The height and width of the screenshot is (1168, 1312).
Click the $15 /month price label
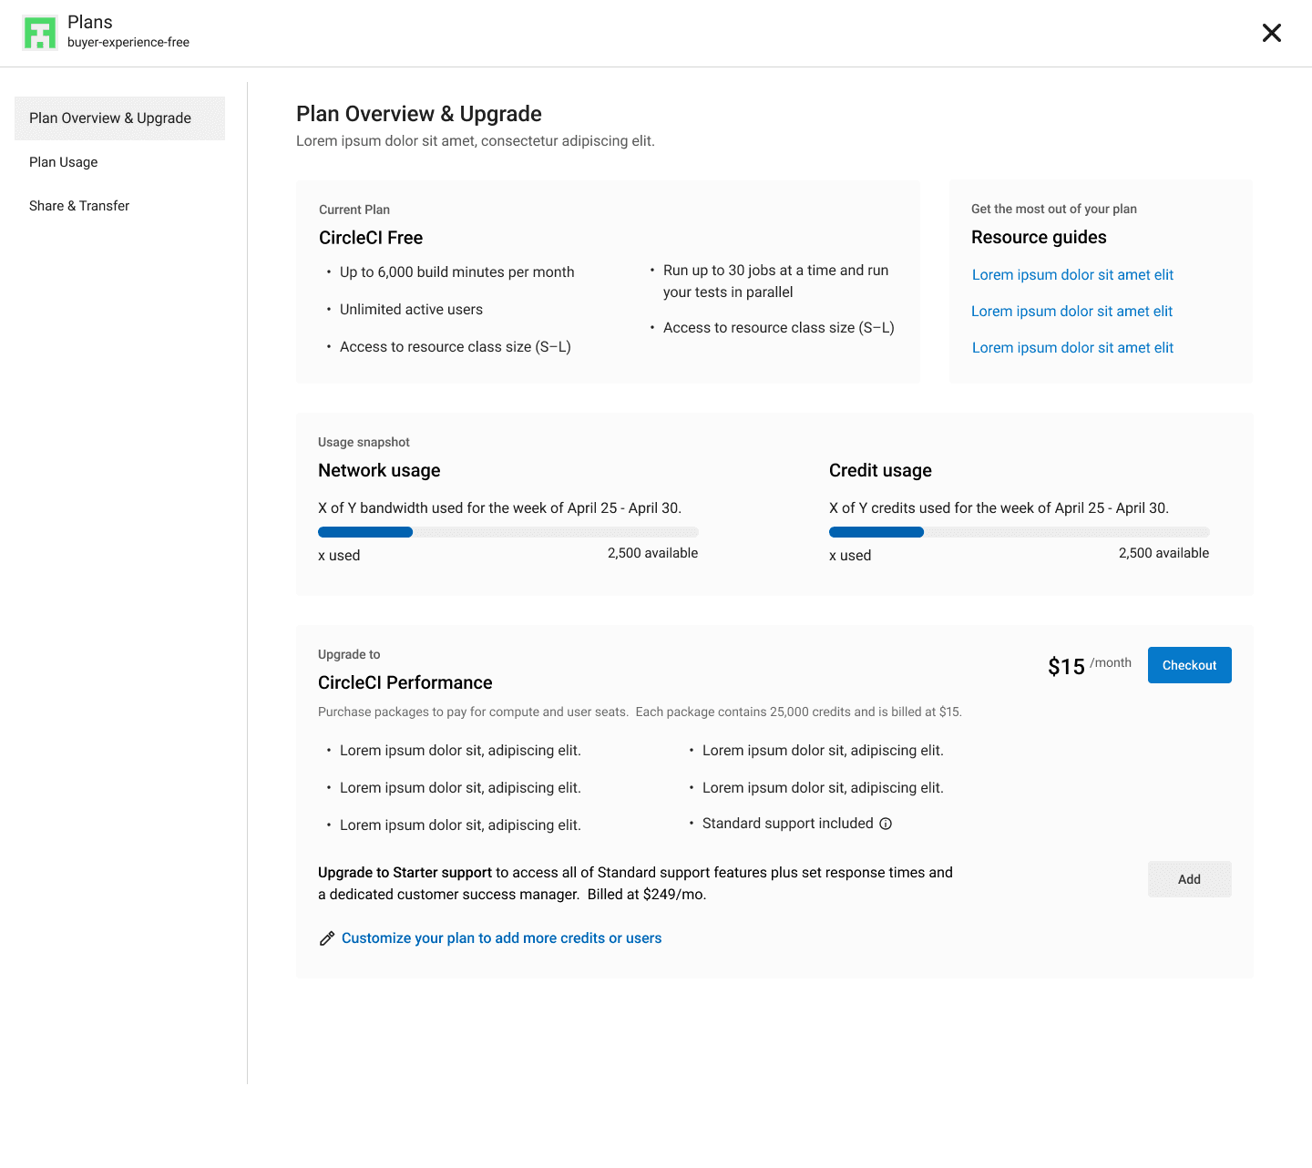1089,666
